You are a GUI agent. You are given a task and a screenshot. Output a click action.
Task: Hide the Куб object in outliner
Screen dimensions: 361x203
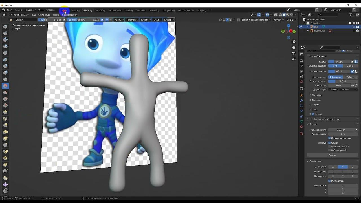(354, 27)
